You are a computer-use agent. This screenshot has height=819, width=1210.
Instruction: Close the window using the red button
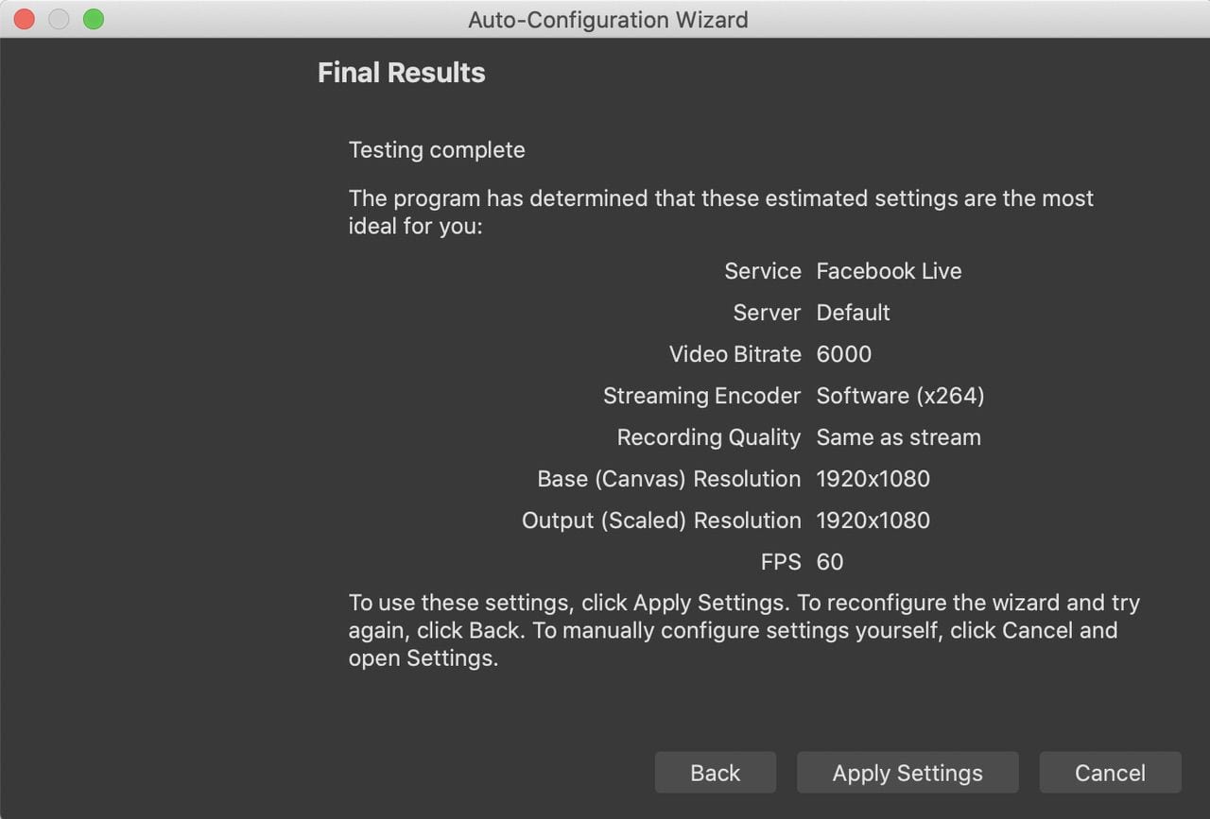point(25,19)
